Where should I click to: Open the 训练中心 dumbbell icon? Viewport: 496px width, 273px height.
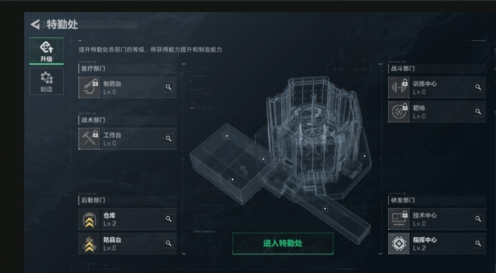399,87
